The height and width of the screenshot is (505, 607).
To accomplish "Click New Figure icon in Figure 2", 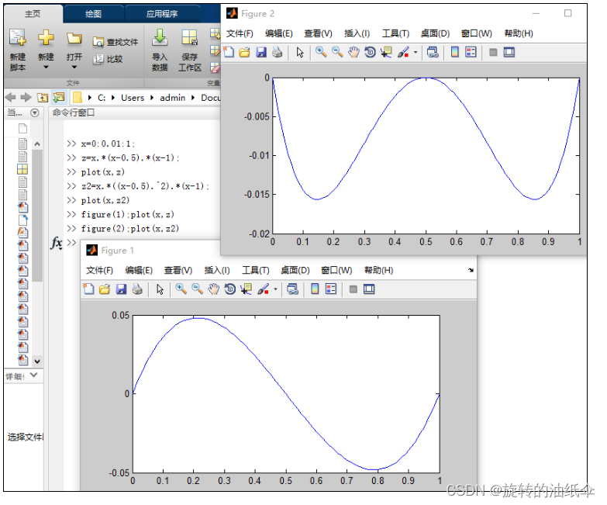I will pyautogui.click(x=229, y=52).
